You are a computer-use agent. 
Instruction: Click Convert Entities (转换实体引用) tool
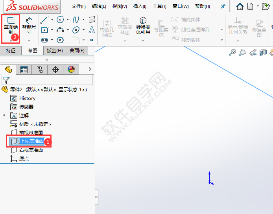tap(143, 26)
